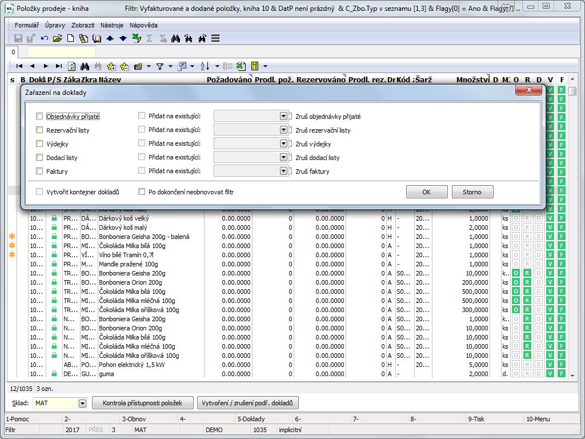Click the A-Z sort icon

205,66
